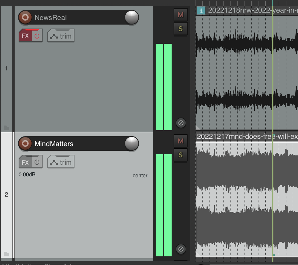Open the FX chain on MindMatters track

[25, 162]
